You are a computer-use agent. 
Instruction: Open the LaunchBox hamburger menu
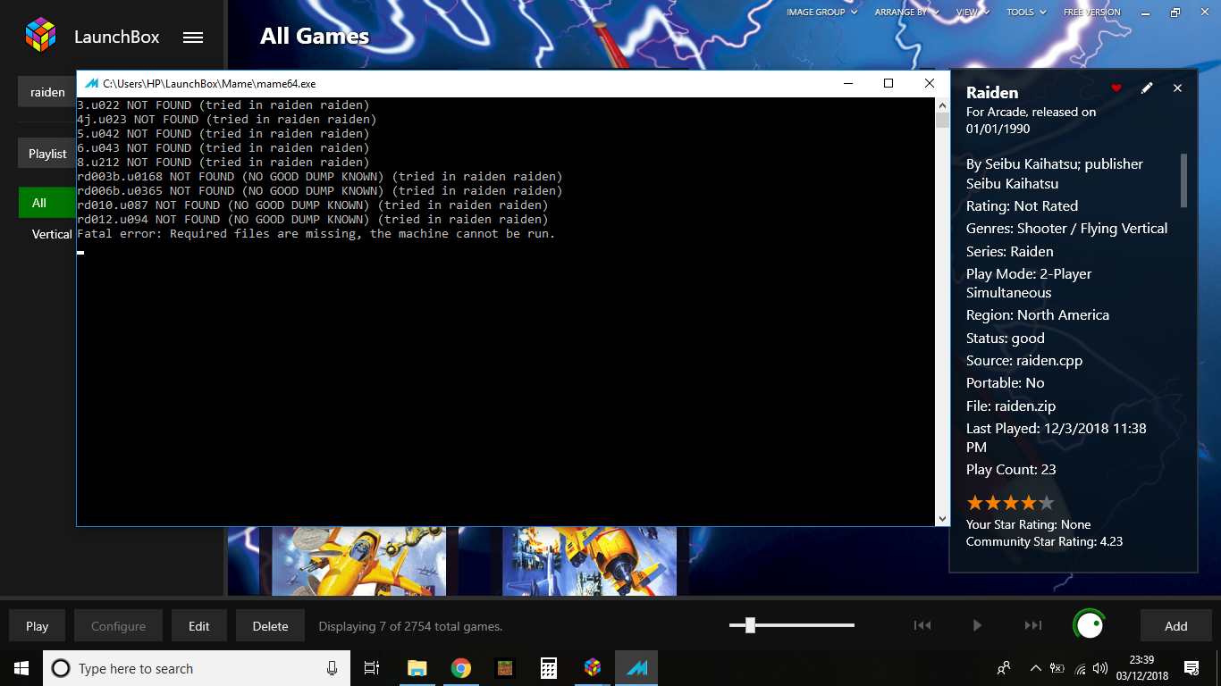[x=193, y=38]
